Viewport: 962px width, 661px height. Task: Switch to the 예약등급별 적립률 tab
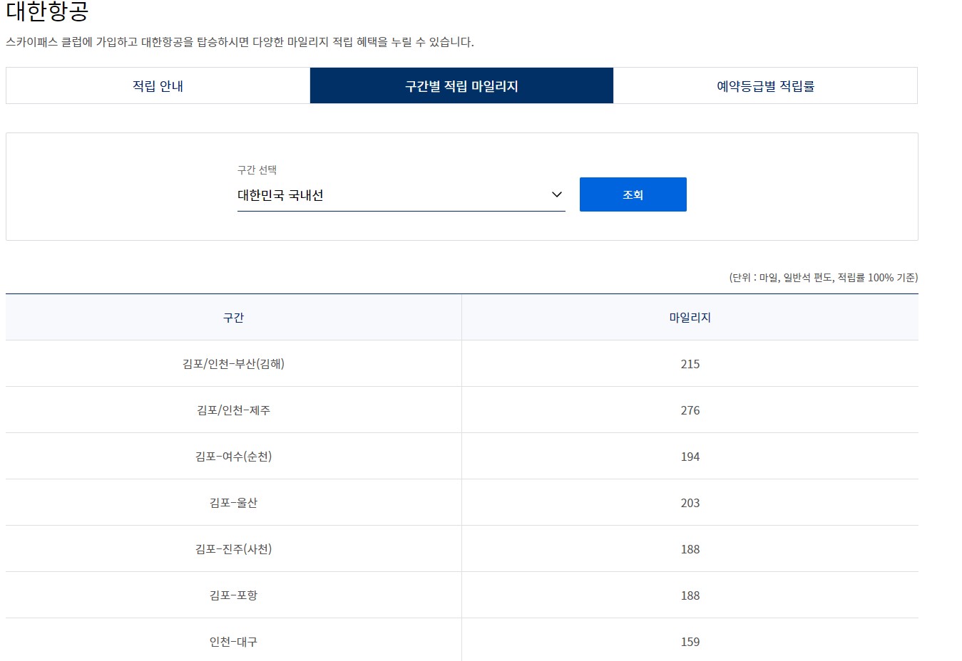765,85
